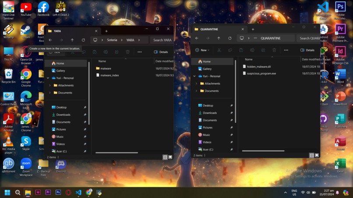This screenshot has width=353, height=198.
Task: Click Delete trash icon in QUARANTINE window
Action: click(x=274, y=50)
